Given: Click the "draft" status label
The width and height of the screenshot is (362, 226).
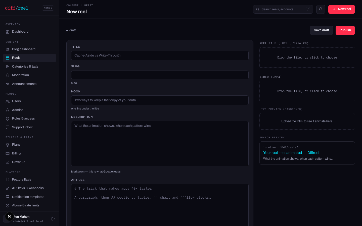Looking at the screenshot, I should coord(72,30).
